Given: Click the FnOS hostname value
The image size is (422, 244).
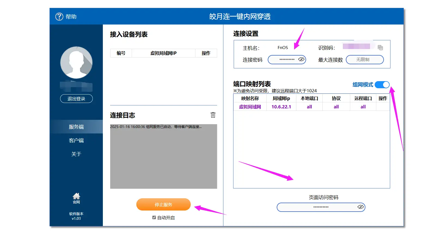Looking at the screenshot, I should pyautogui.click(x=283, y=47).
